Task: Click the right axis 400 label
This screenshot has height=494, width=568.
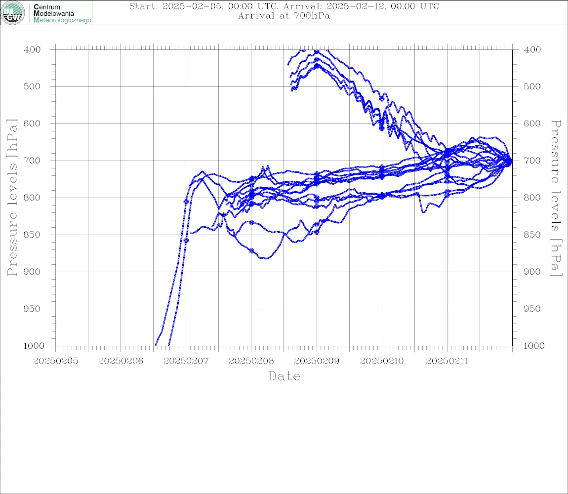Action: point(532,50)
